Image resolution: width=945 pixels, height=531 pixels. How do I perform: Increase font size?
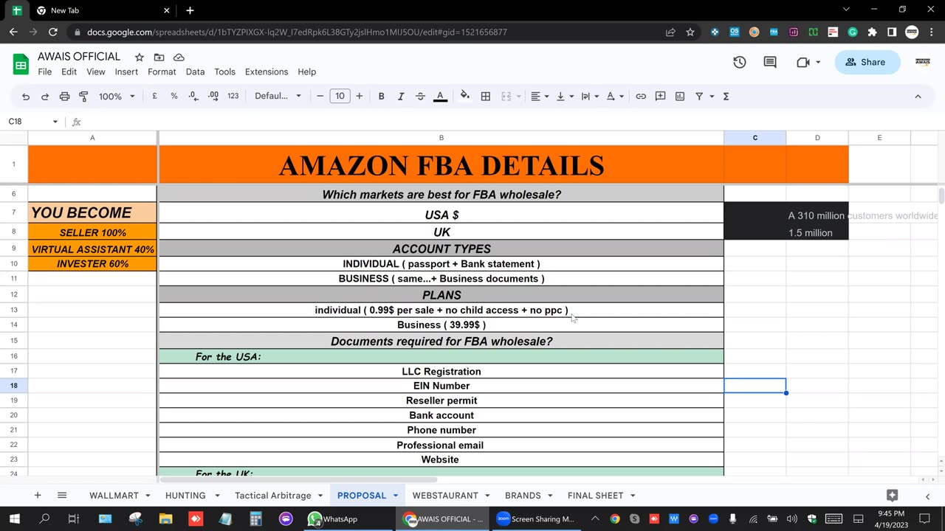(x=360, y=96)
